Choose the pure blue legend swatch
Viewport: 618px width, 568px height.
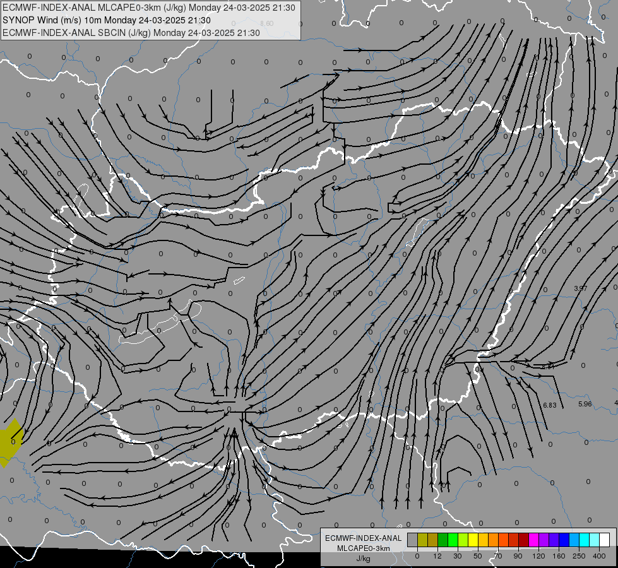pyautogui.click(x=564, y=540)
